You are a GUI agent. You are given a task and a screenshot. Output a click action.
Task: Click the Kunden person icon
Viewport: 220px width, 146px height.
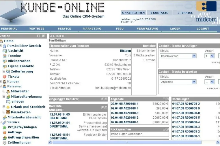click(x=5, y=82)
